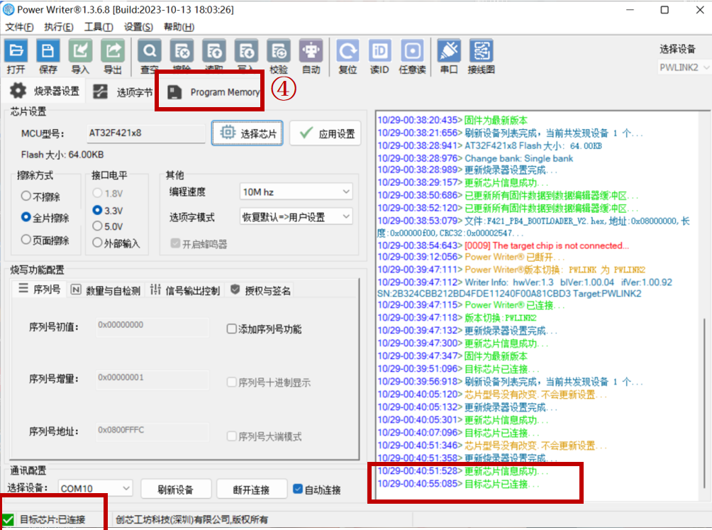
Task: Click the shield icon beside 授权与签名
Action: (235, 289)
